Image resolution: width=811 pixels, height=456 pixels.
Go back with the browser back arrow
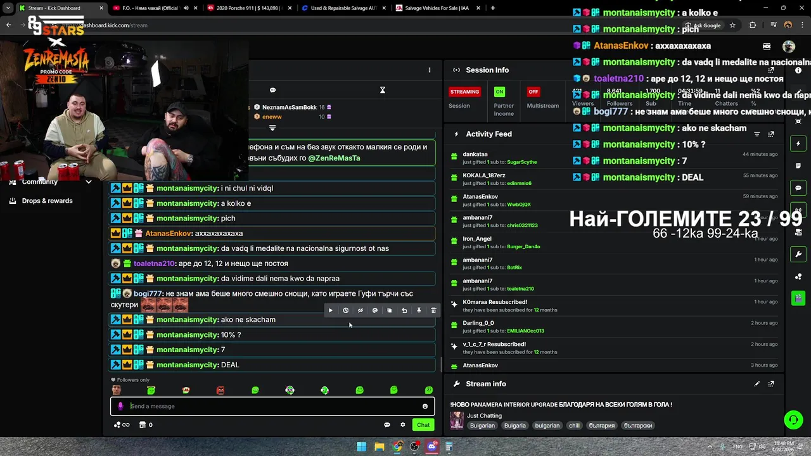(8, 25)
